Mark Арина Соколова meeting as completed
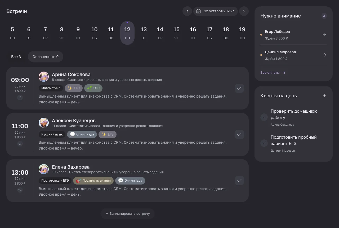Image resolution: width=339 pixels, height=228 pixels. tap(239, 88)
